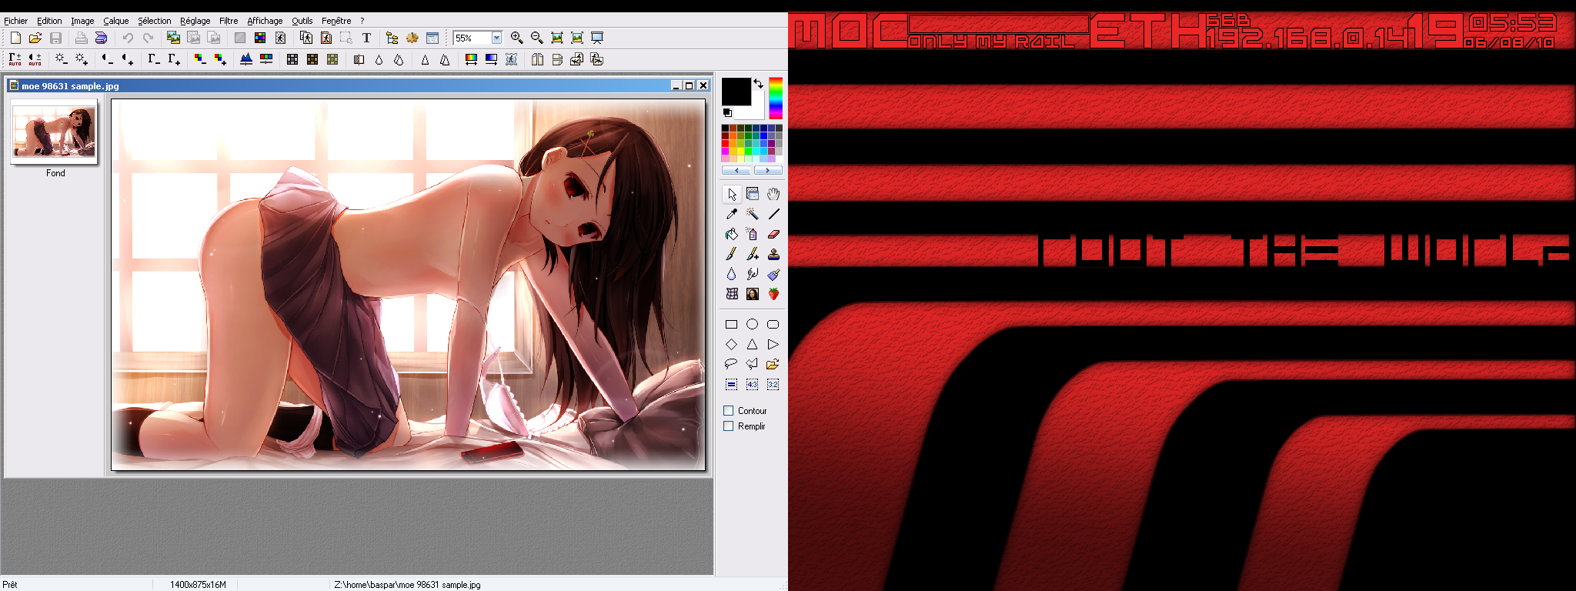Image resolution: width=1576 pixels, height=591 pixels.
Task: Pick the Line drawing tool
Action: pyautogui.click(x=773, y=214)
